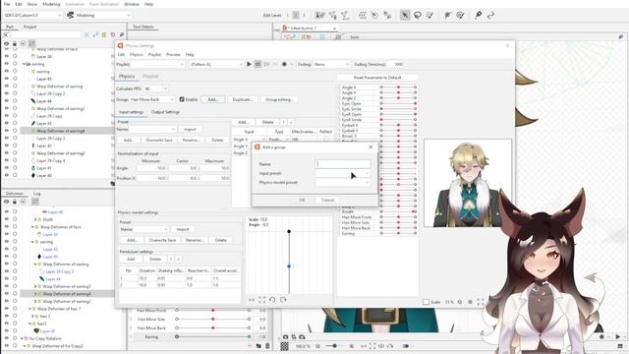Image resolution: width=629 pixels, height=354 pixels.
Task: Toggle visibility eye for earring part folder
Action: pyautogui.click(x=7, y=64)
